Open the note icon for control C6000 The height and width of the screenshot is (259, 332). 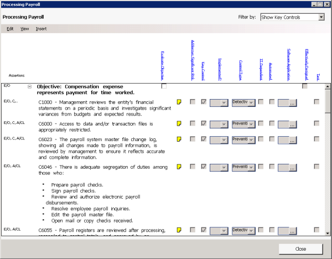(x=179, y=123)
